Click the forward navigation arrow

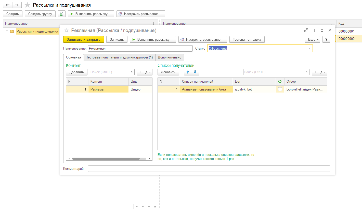pos(17,5)
